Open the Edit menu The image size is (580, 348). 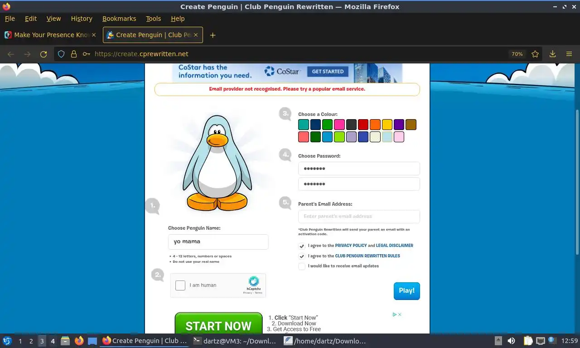click(x=31, y=19)
